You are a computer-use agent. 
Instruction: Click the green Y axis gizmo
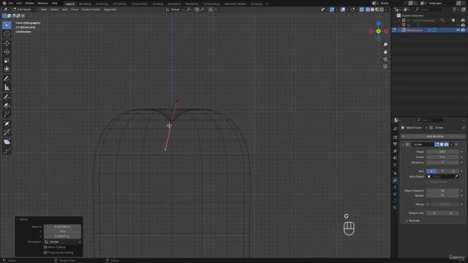tap(379, 31)
